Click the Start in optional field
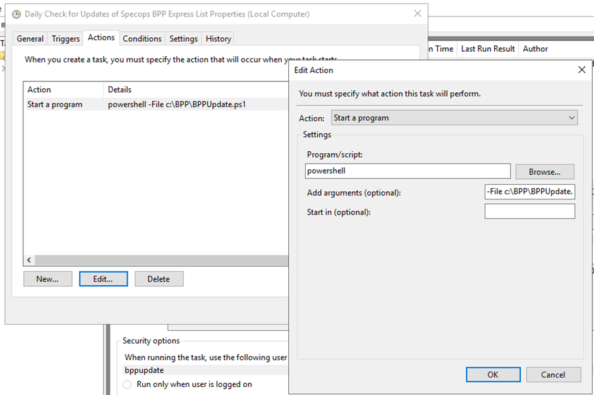The width and height of the screenshot is (594, 395). [530, 211]
